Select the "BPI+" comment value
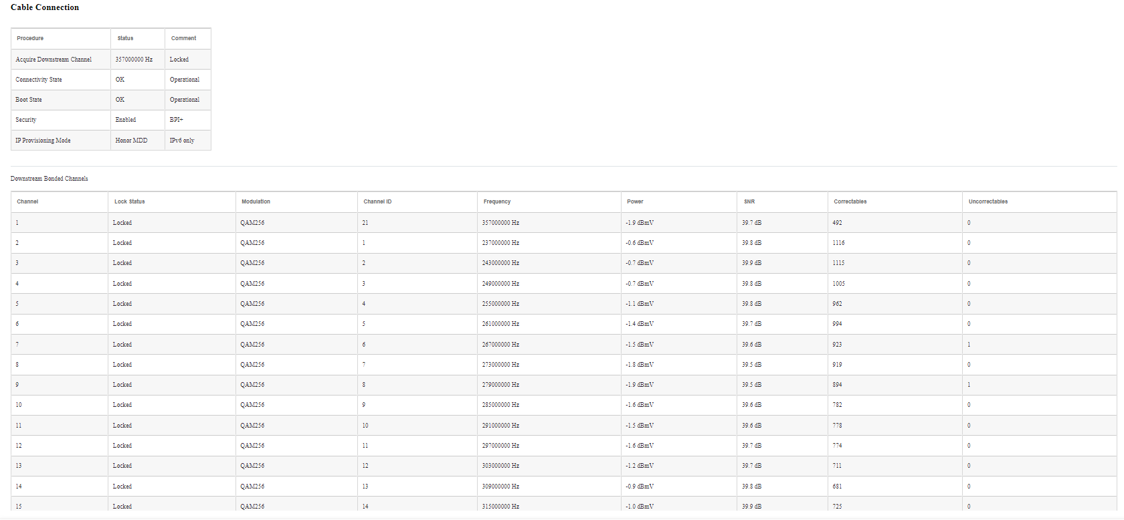The width and height of the screenshot is (1124, 520). pos(177,120)
